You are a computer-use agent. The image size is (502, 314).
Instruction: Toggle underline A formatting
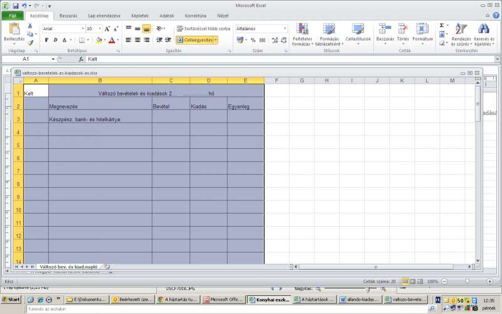coord(65,40)
